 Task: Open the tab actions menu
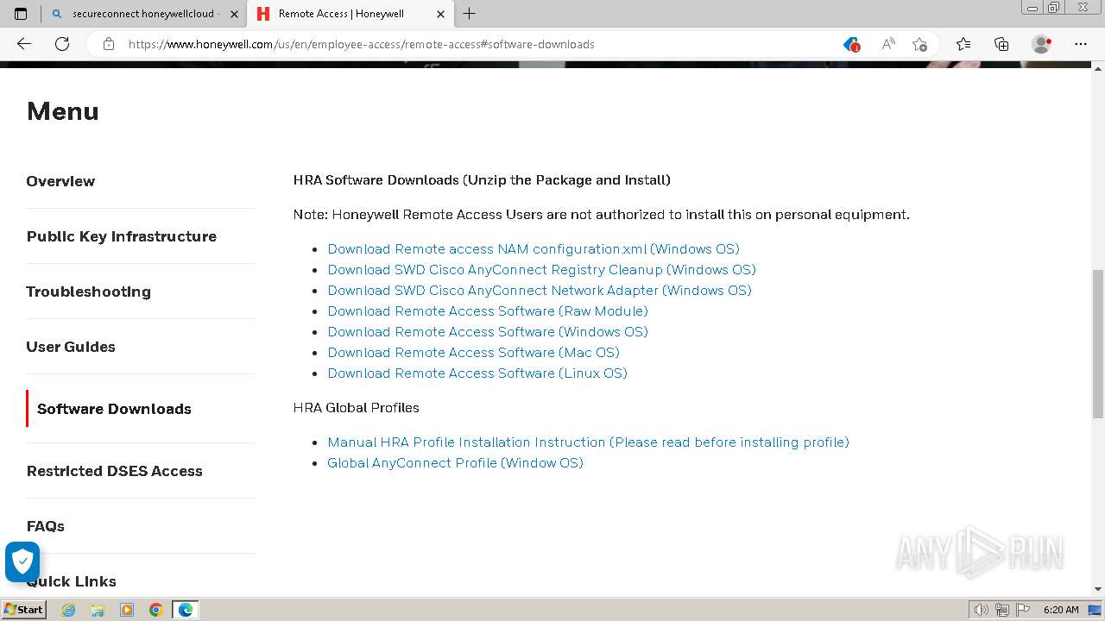pyautogui.click(x=21, y=14)
